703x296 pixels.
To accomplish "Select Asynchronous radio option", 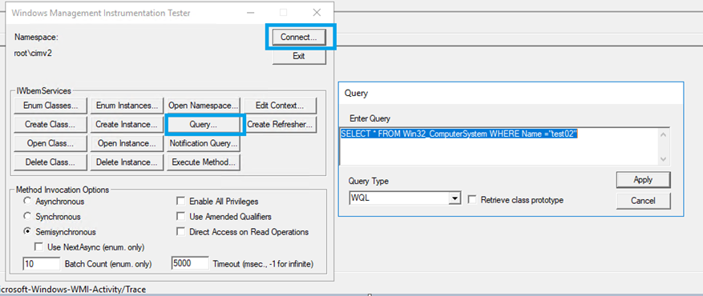I will tap(28, 202).
